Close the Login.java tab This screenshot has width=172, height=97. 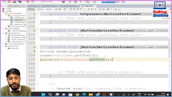pyautogui.click(x=95, y=6)
